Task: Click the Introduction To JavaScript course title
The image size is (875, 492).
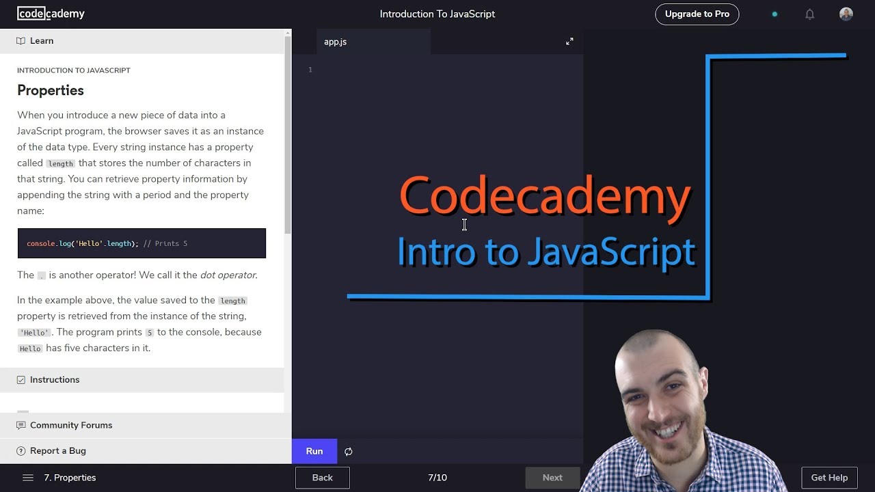Action: pos(437,14)
